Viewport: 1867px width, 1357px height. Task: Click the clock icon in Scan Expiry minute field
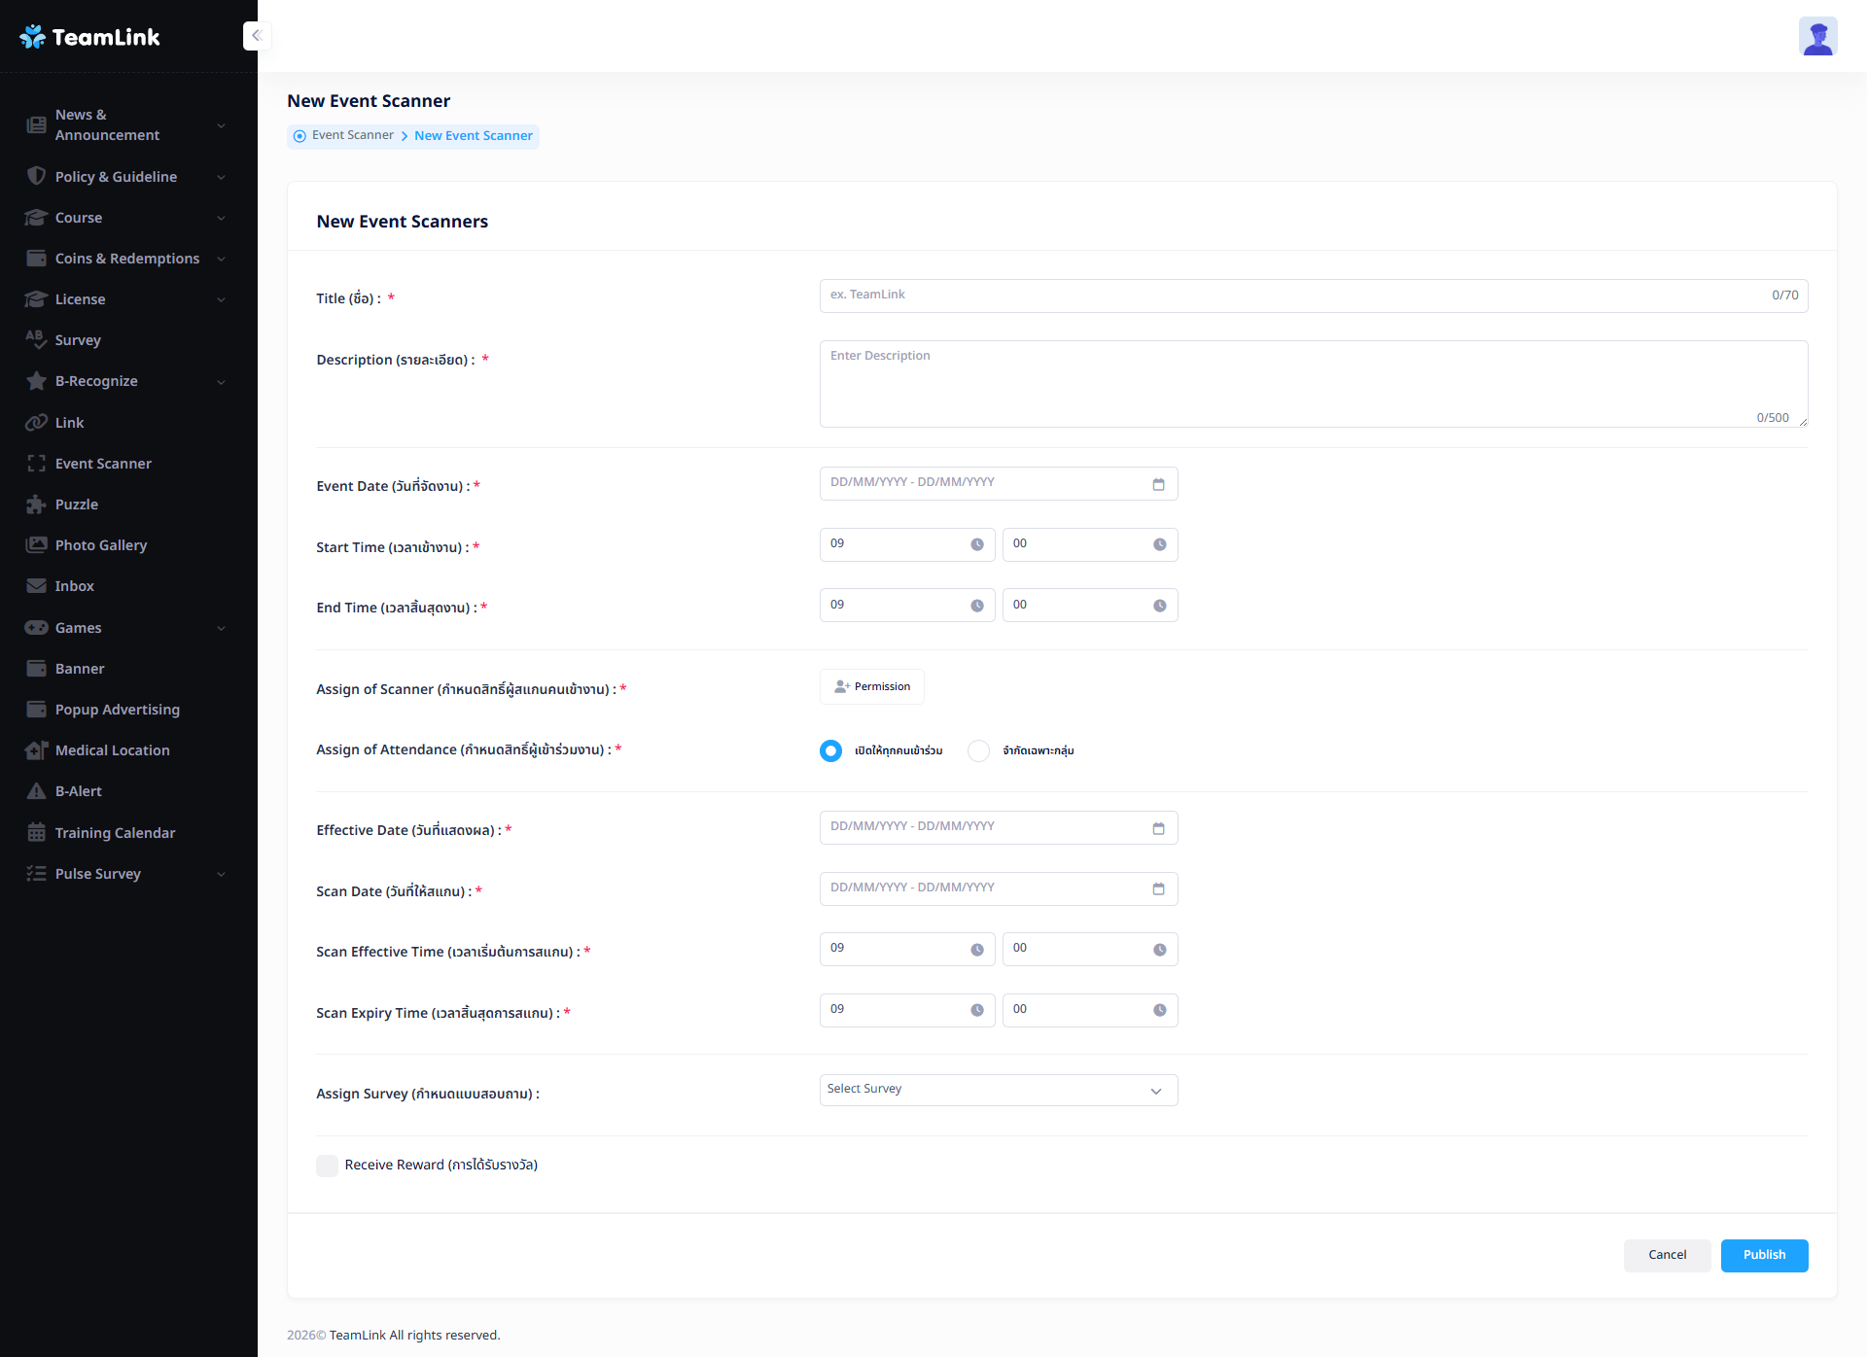1159,1011
